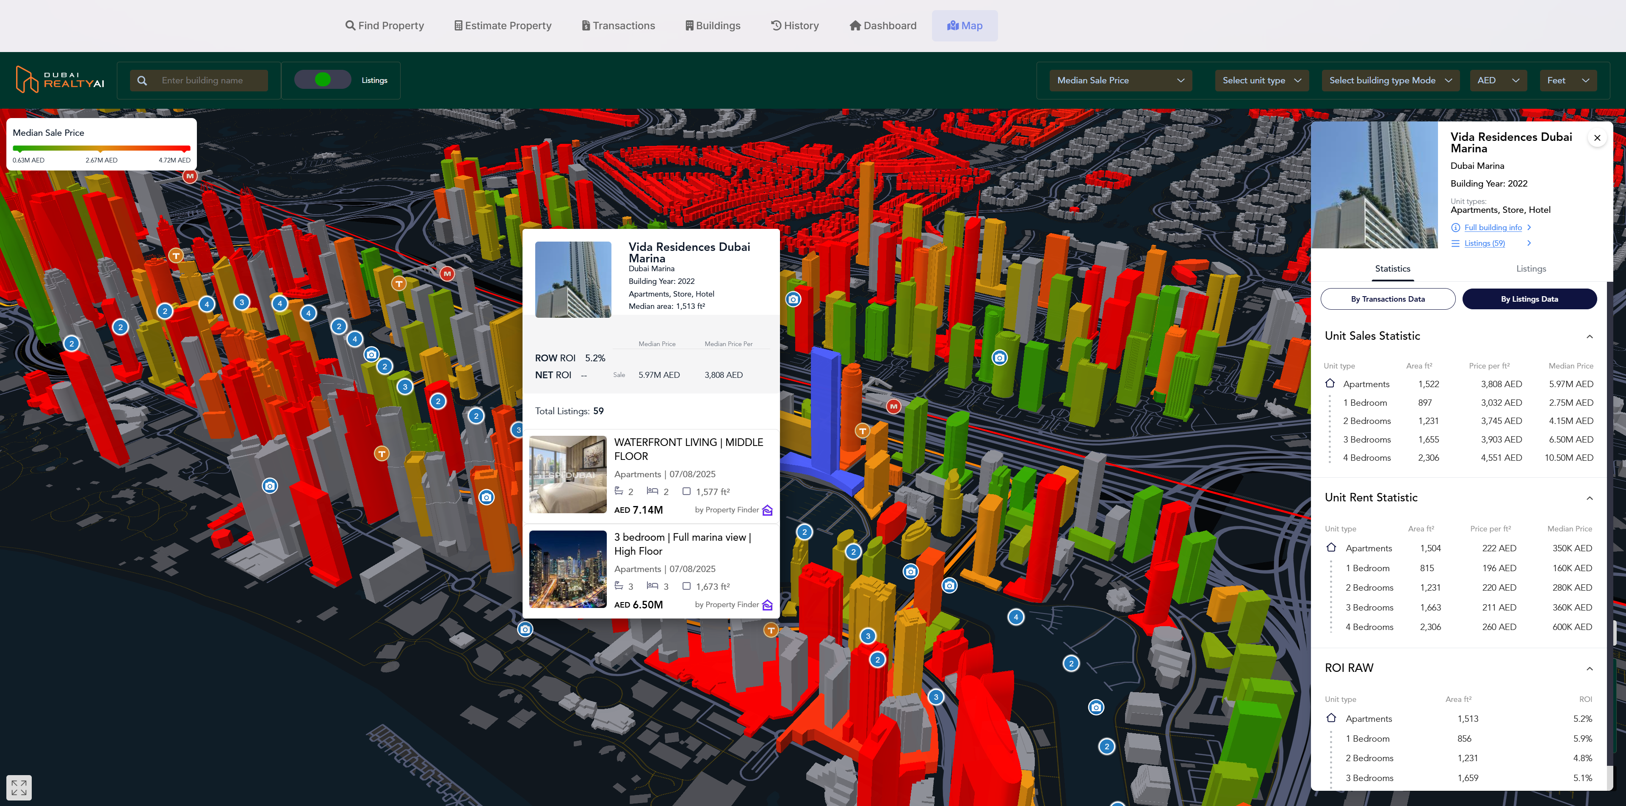The height and width of the screenshot is (806, 1626).
Task: Click the chevron next to Listings (59)
Action: coord(1529,243)
